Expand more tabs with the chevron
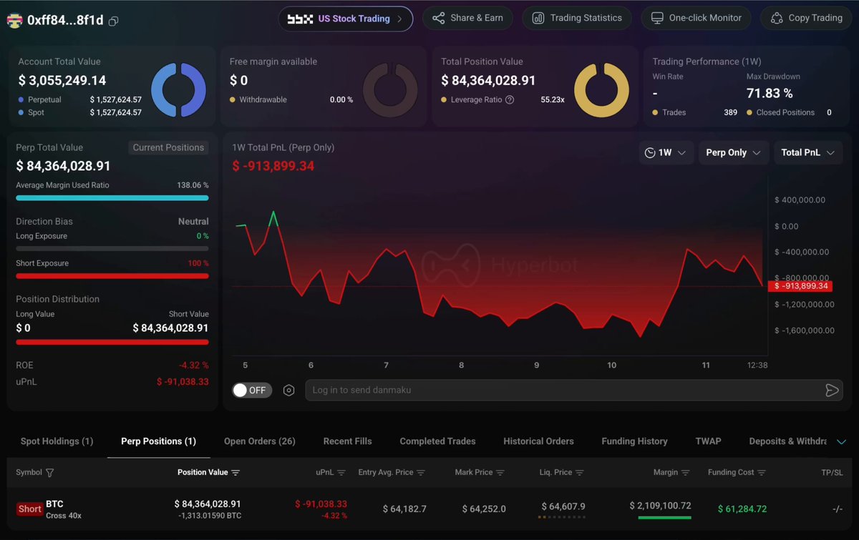The width and height of the screenshot is (859, 540). pos(841,442)
